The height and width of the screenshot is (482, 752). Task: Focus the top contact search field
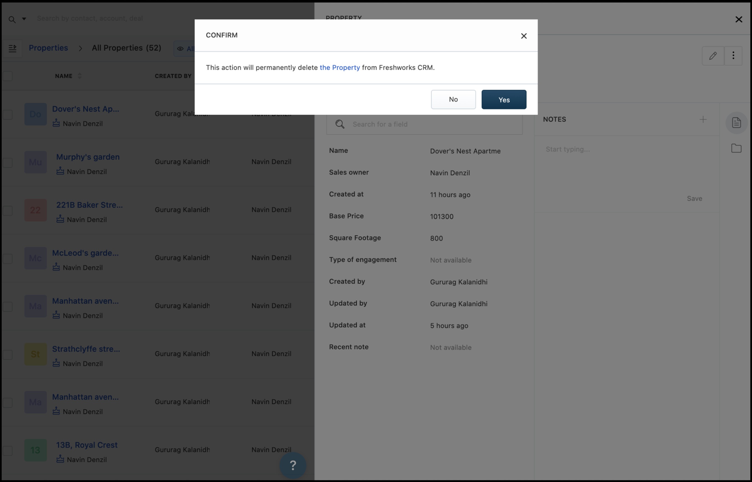point(90,19)
